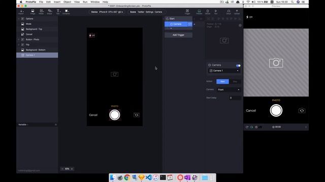325x182 pixels.
Task: Open the Edit menu
Action: [48, 2]
